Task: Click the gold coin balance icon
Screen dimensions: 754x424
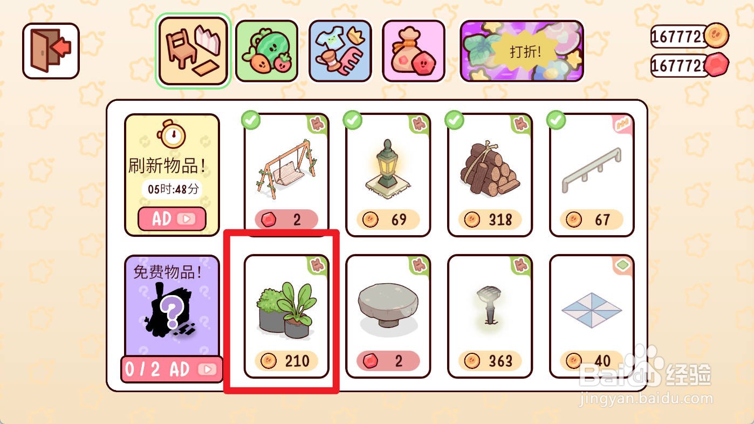Action: coord(716,36)
